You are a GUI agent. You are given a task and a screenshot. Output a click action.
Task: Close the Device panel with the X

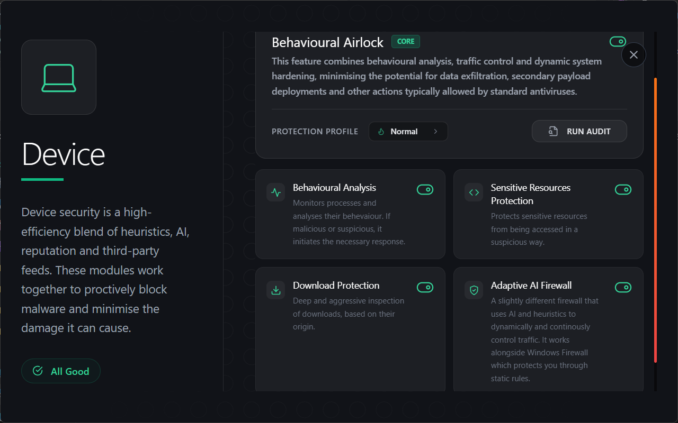(x=634, y=54)
